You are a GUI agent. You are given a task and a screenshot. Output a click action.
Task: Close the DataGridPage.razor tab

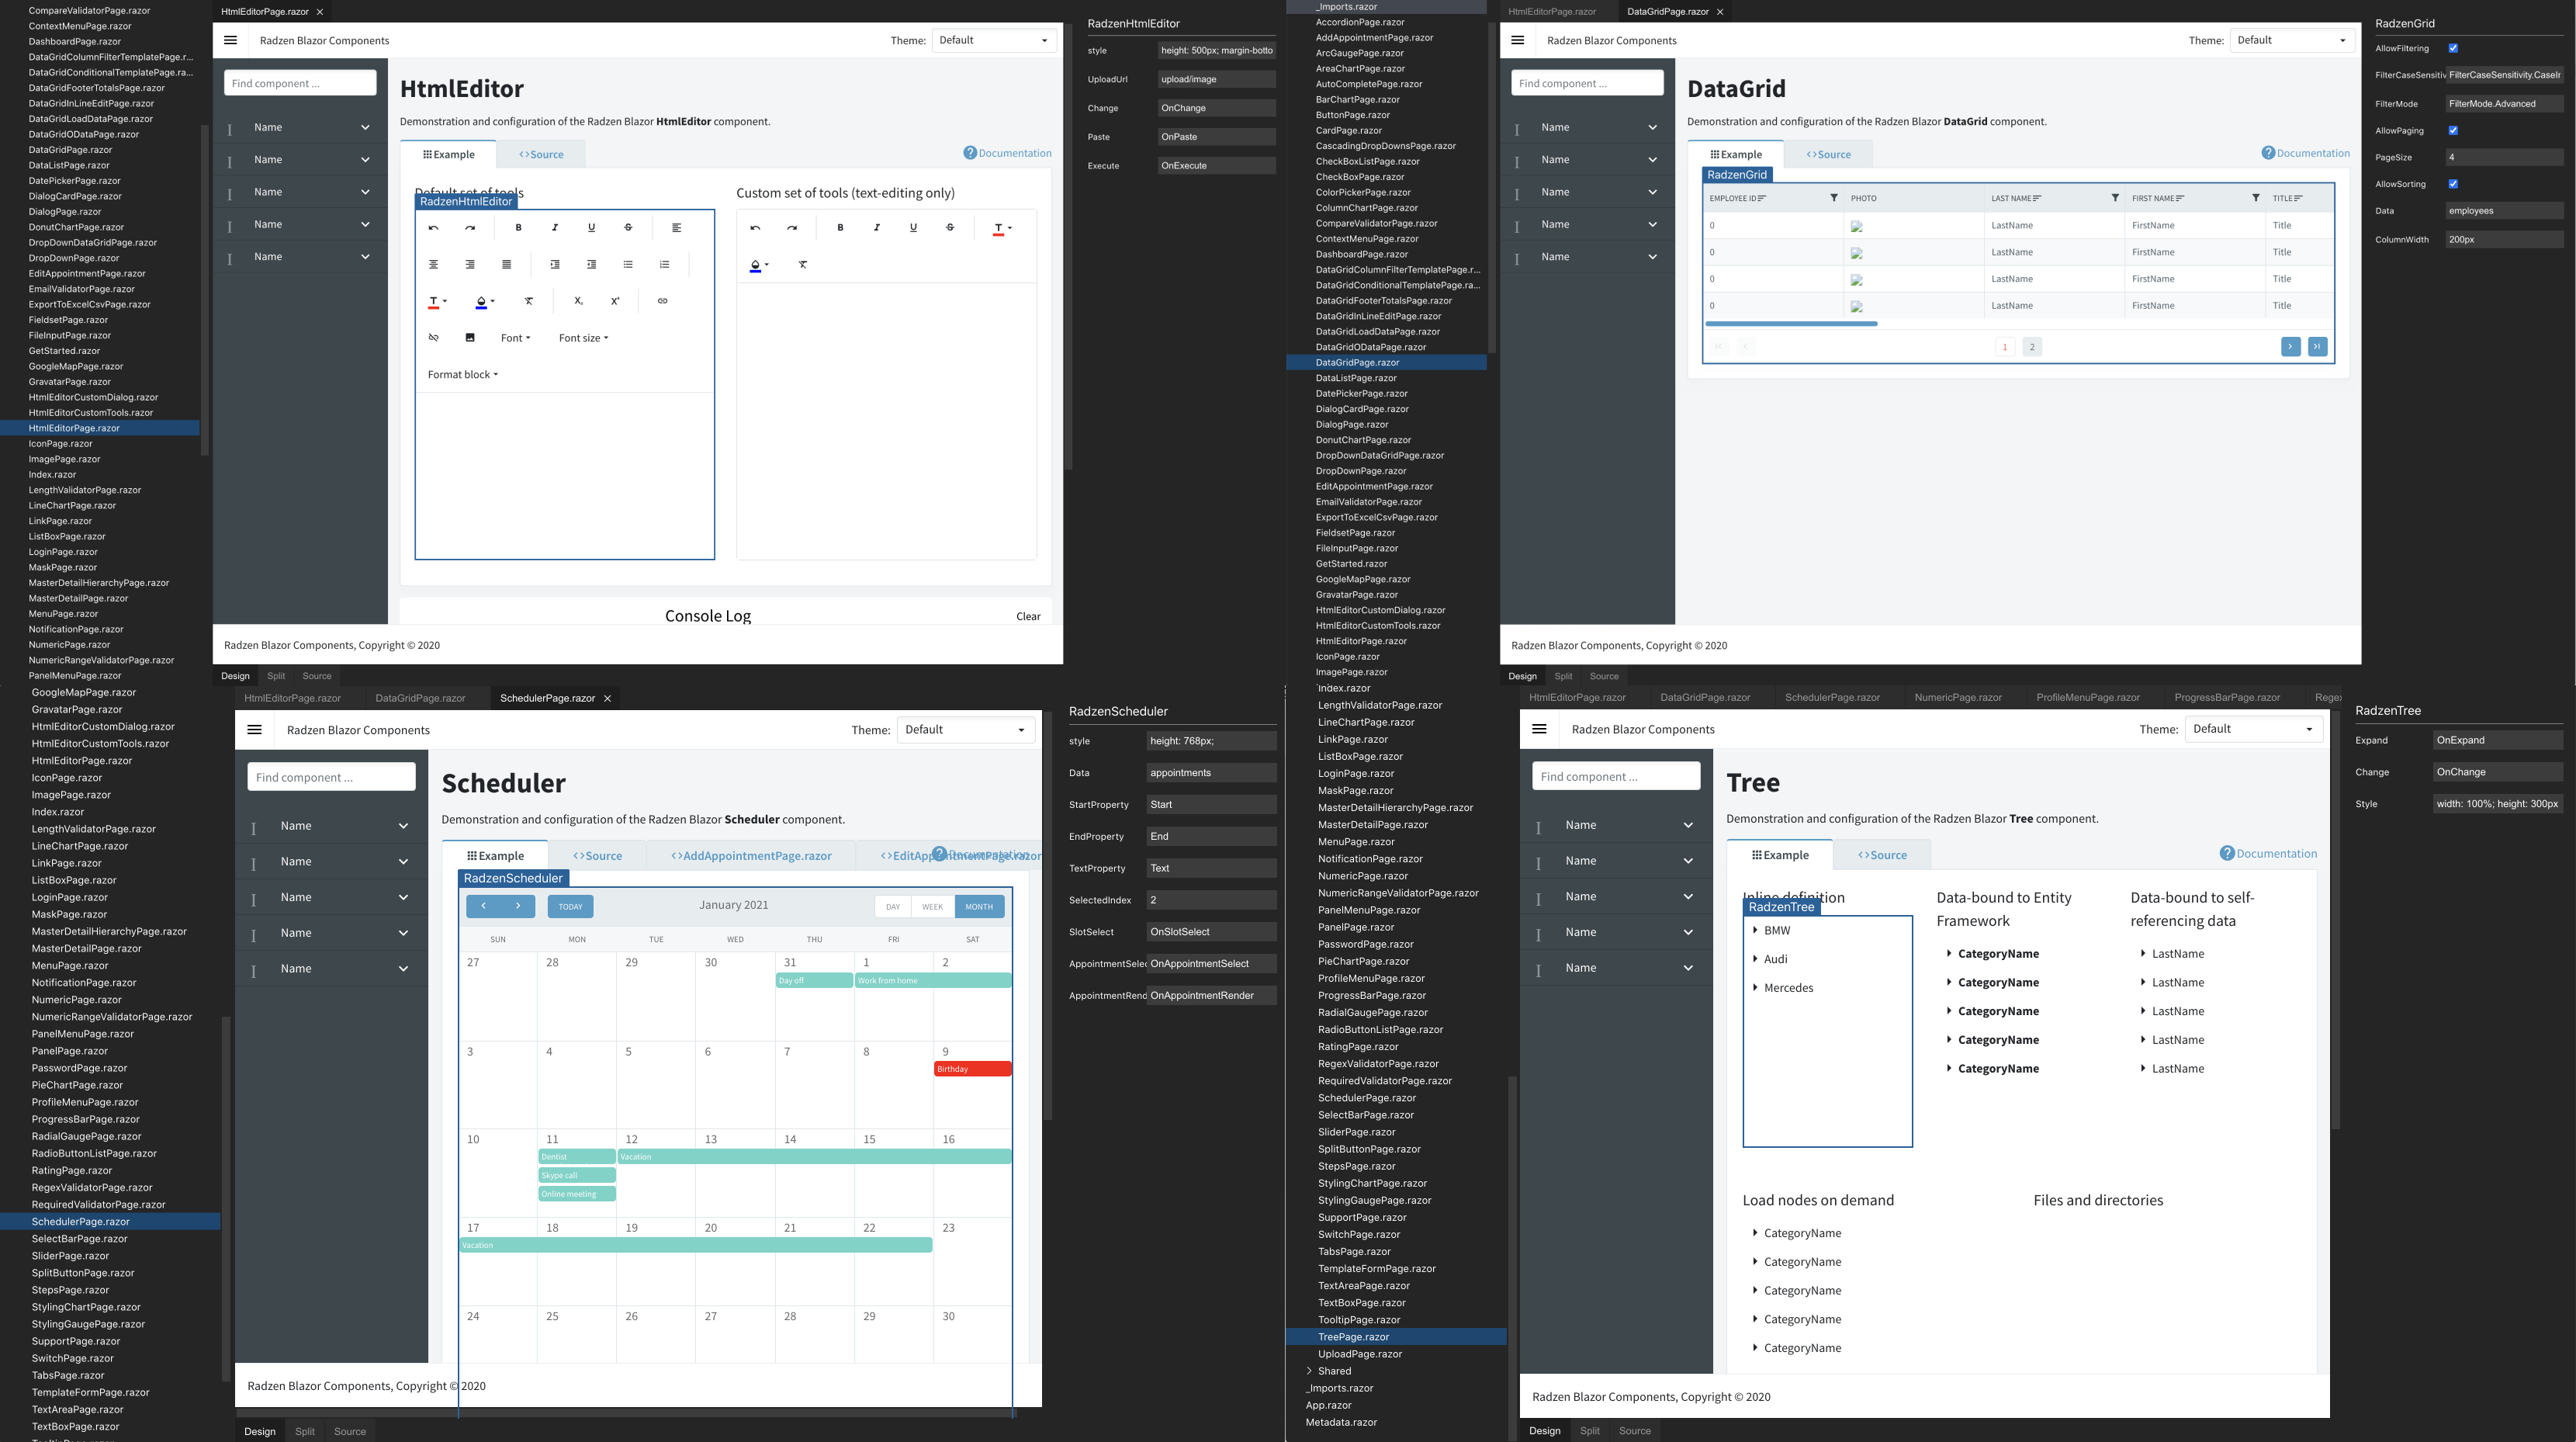tap(1720, 12)
